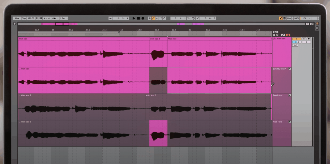
Task: Select the 129.00 tempo field
Action: 31,18
